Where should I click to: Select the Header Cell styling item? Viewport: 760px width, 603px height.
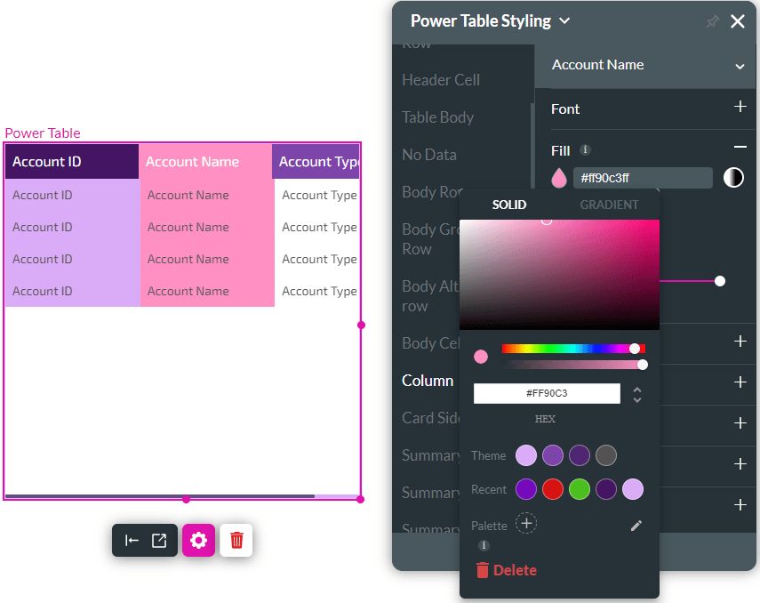point(441,80)
